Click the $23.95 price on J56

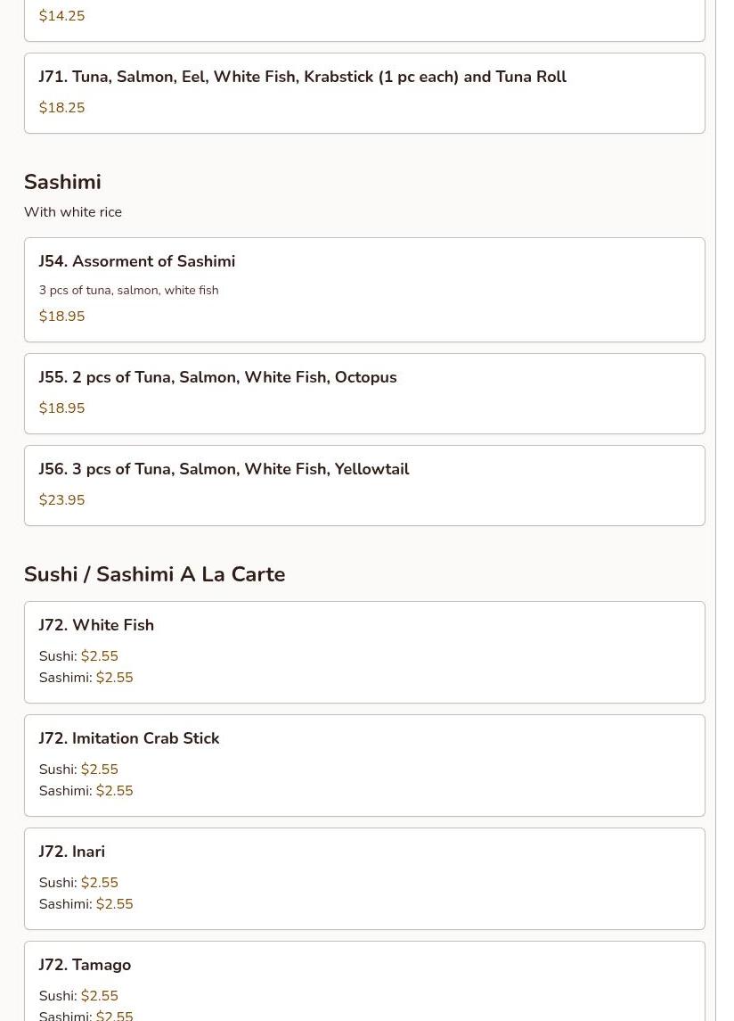tap(61, 500)
